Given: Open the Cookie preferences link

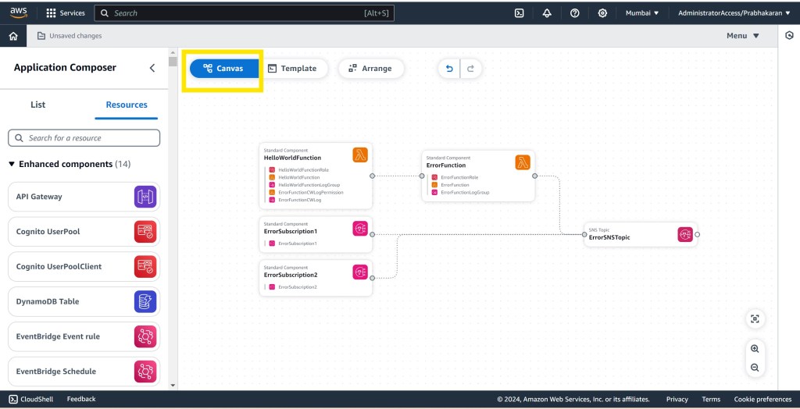Looking at the screenshot, I should pyautogui.click(x=762, y=399).
